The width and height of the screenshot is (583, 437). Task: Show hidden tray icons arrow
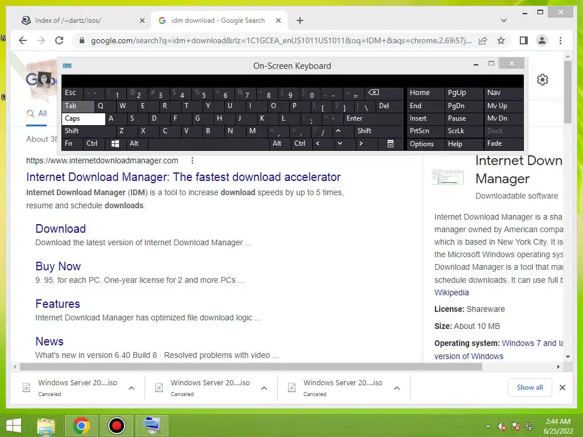pyautogui.click(x=488, y=426)
